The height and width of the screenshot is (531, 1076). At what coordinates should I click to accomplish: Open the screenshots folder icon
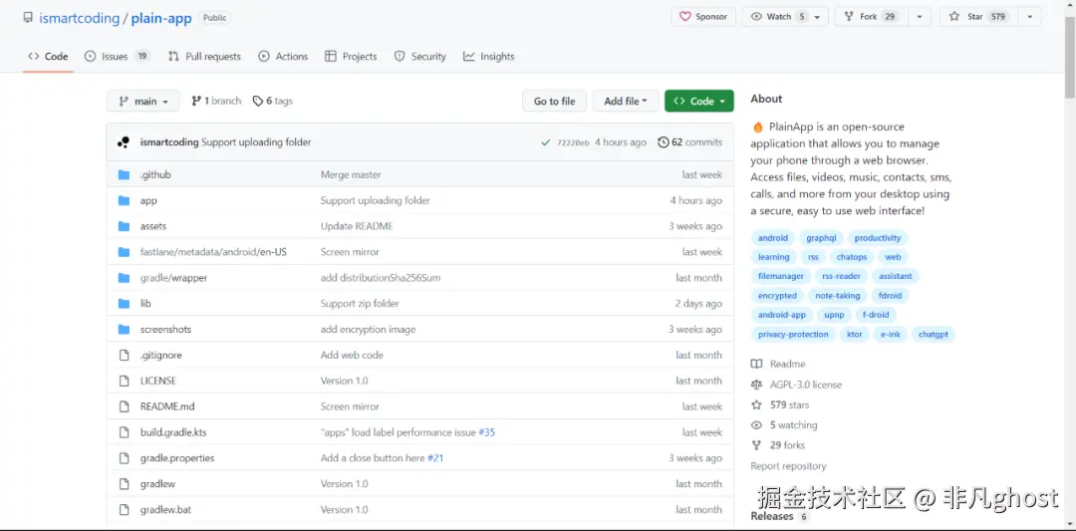point(124,330)
